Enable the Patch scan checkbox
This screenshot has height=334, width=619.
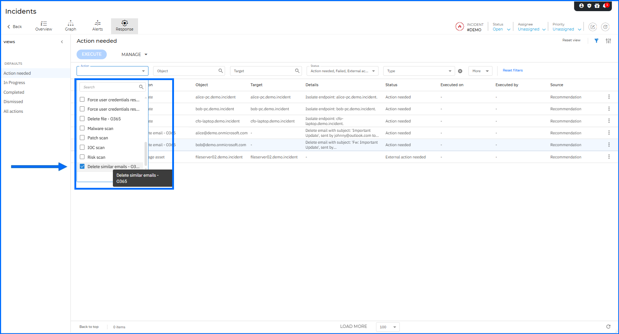[82, 138]
